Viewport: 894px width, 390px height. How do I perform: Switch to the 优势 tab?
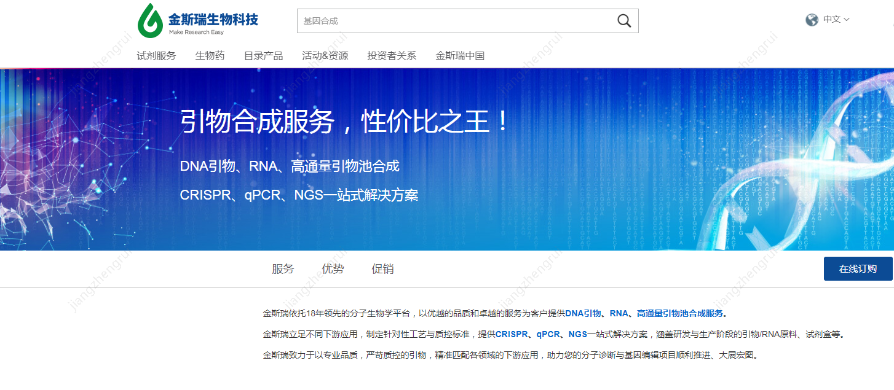tap(333, 269)
